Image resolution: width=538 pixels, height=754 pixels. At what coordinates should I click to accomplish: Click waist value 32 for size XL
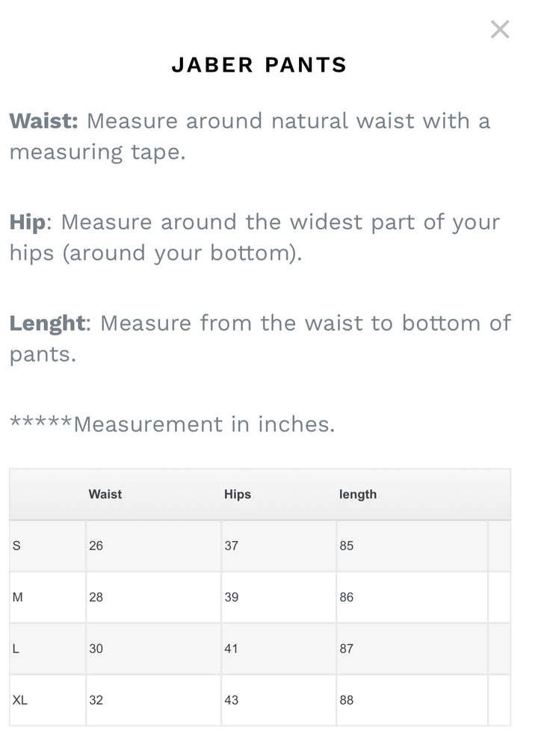click(96, 700)
